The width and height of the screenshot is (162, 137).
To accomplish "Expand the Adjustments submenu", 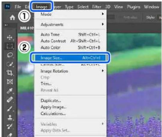I will tap(70, 25).
